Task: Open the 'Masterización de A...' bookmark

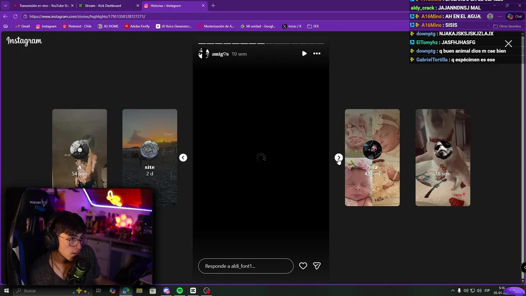Action: [x=216, y=26]
